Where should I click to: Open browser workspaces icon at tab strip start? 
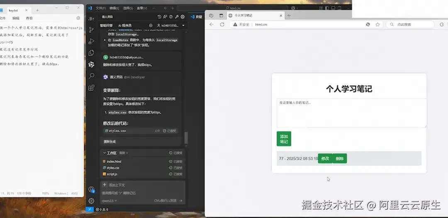pyautogui.click(x=211, y=16)
